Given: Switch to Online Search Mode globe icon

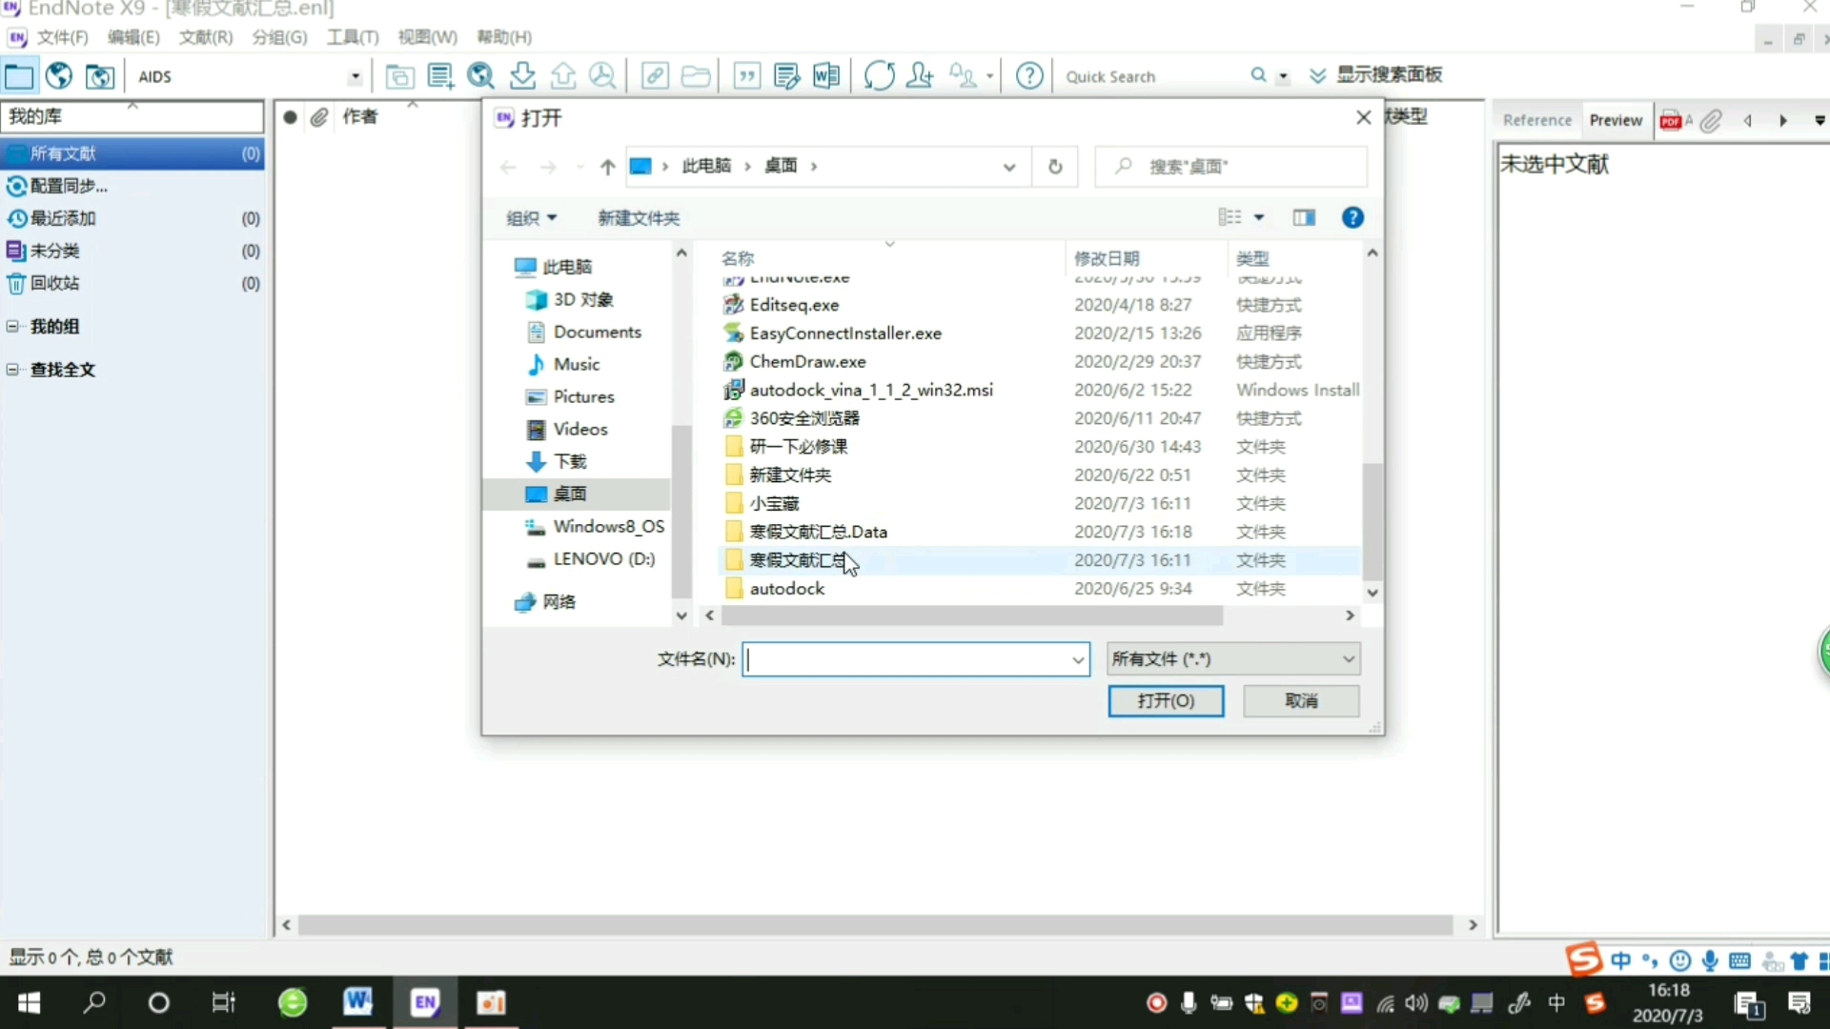Looking at the screenshot, I should point(59,75).
